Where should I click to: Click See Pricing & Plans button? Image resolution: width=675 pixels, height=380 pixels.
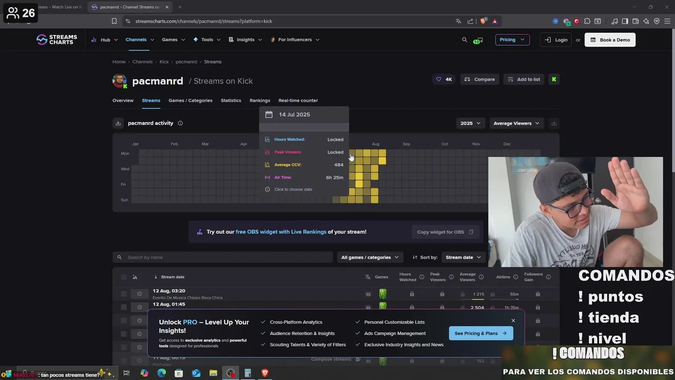[480, 333]
